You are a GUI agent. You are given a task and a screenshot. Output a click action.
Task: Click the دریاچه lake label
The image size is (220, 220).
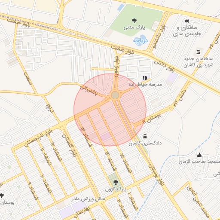click(x=140, y=41)
